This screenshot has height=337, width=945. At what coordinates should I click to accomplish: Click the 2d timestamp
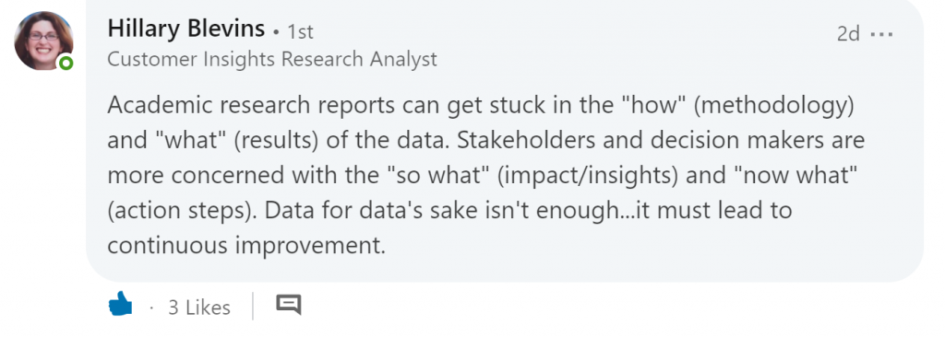(x=848, y=34)
